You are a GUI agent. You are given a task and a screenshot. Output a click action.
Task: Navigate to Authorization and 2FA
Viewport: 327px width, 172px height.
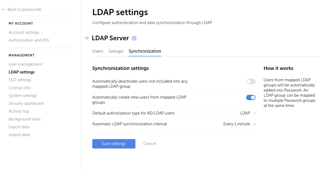pyautogui.click(x=29, y=40)
